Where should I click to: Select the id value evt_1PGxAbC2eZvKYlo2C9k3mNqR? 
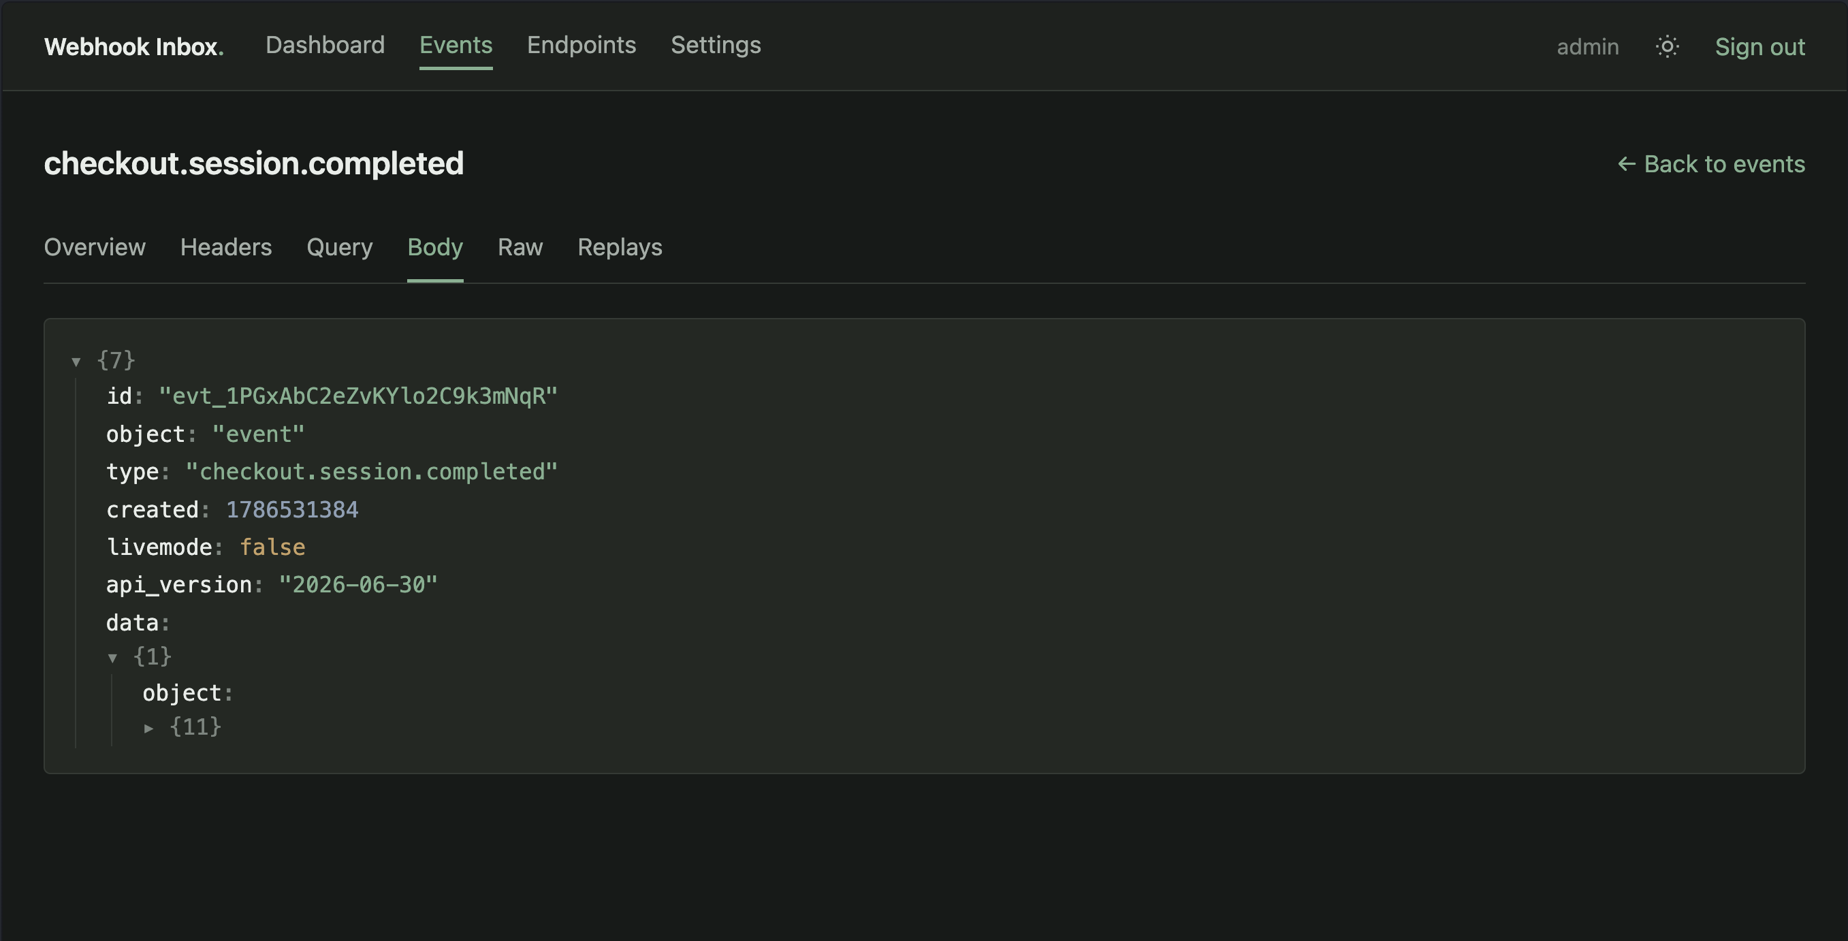[358, 397]
